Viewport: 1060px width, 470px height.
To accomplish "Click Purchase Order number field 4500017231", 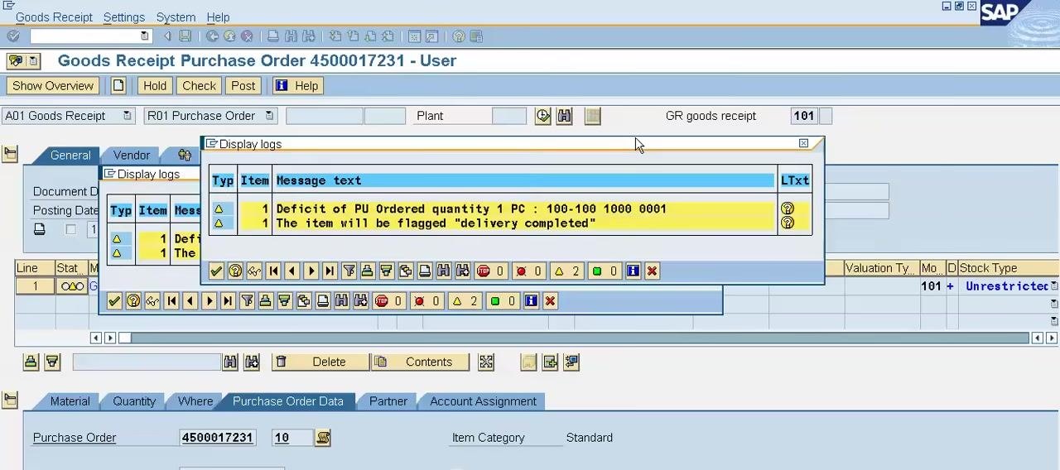I will pyautogui.click(x=218, y=438).
